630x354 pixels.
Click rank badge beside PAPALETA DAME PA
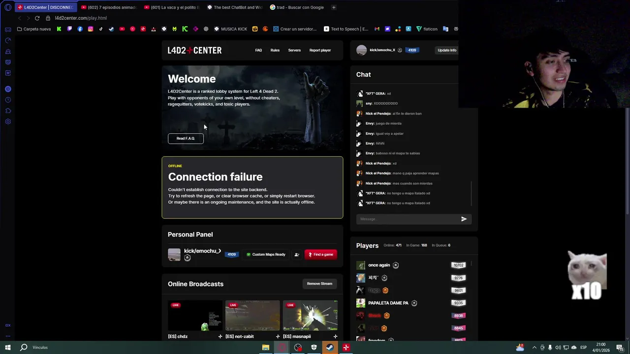(414, 303)
